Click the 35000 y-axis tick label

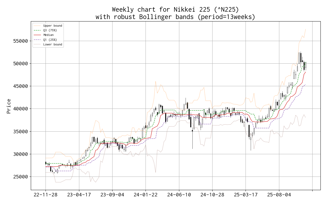tap(21, 132)
